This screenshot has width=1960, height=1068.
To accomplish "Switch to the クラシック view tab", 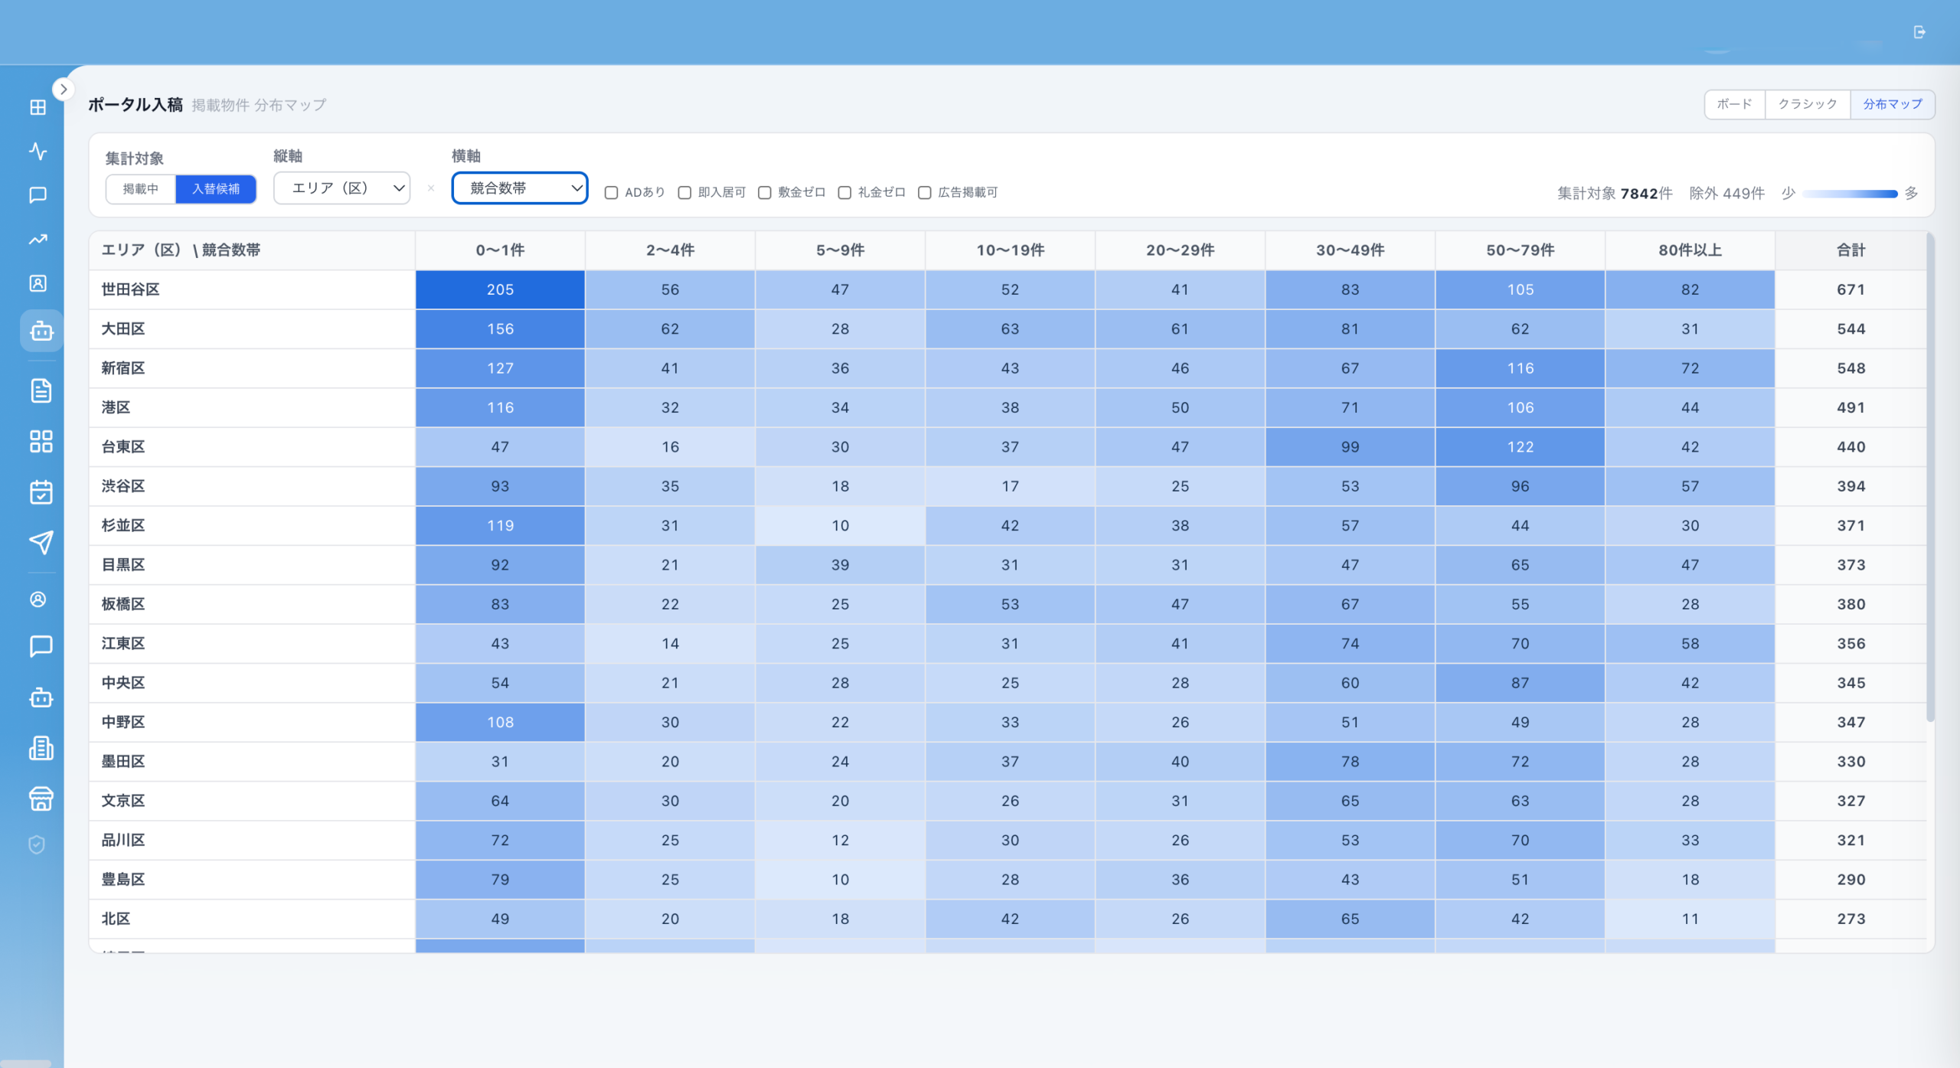I will (1807, 104).
